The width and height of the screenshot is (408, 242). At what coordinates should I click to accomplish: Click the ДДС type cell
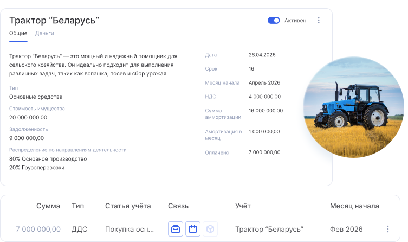(79, 229)
